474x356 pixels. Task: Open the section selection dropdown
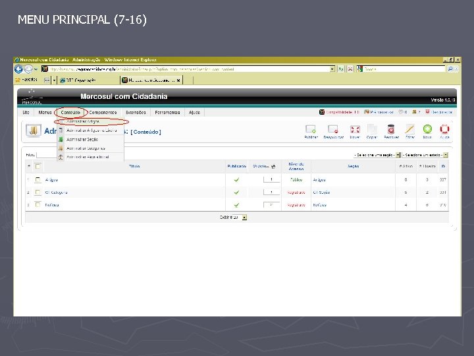[x=377, y=155]
